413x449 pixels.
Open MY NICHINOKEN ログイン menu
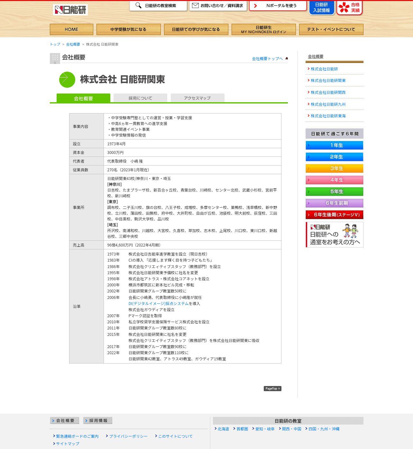pos(264,29)
